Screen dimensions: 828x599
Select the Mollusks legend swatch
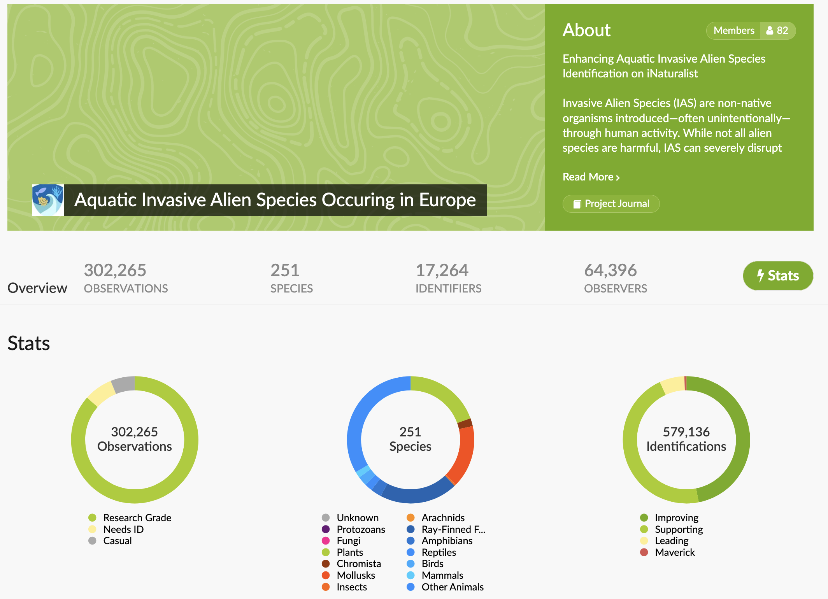pos(326,575)
